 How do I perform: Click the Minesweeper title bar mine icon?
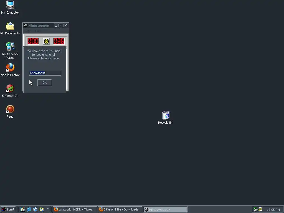coord(26,25)
